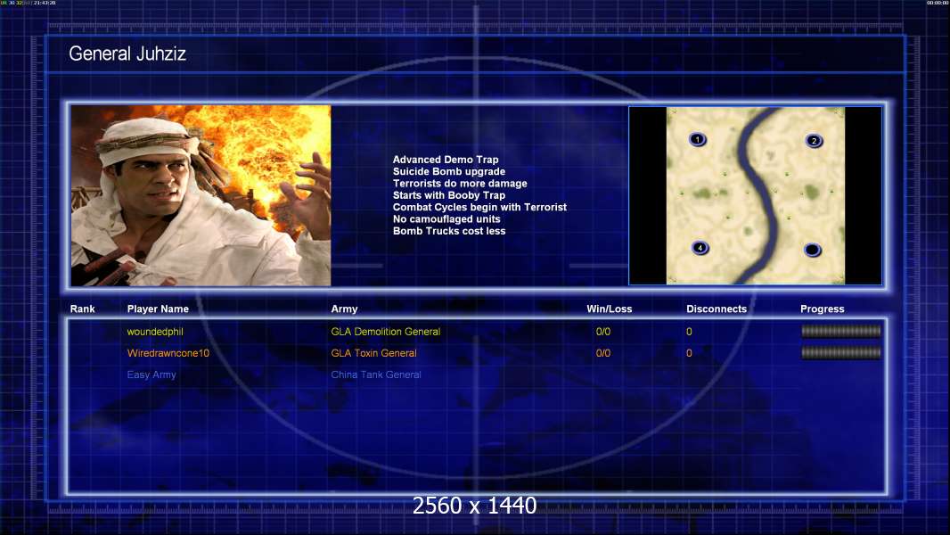Image resolution: width=950 pixels, height=535 pixels.
Task: Click the Bomb Trucks cost less line
Action: click(x=449, y=231)
